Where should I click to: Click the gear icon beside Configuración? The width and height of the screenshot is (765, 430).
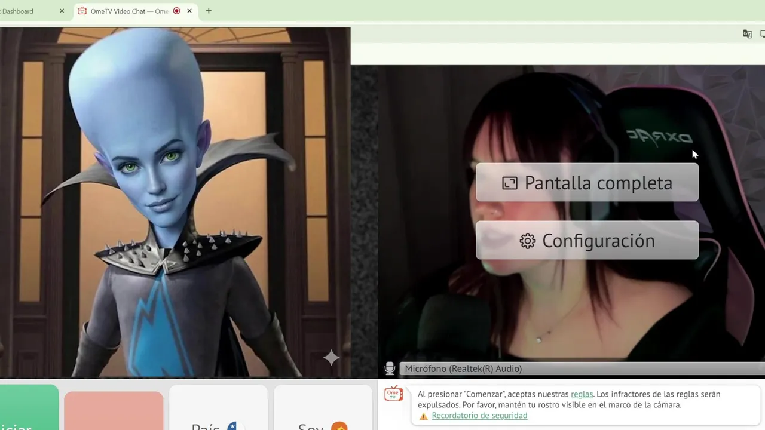tap(527, 241)
